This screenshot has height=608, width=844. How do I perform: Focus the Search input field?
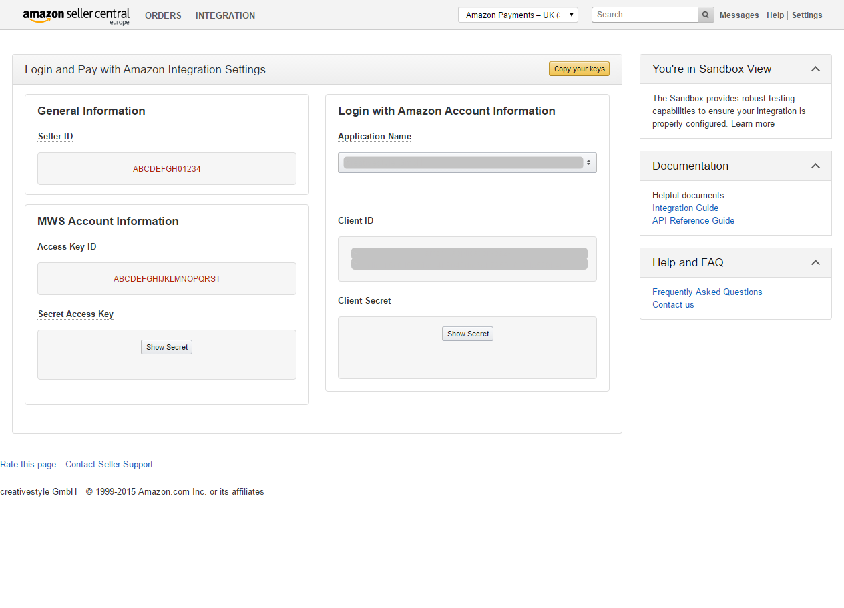[644, 15]
